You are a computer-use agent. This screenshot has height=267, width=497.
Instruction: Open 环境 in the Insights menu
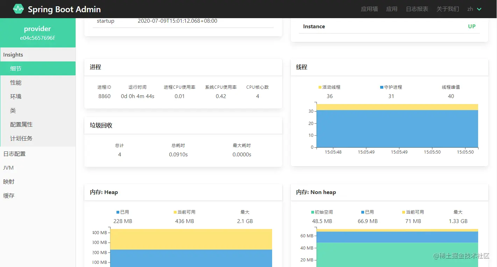[x=38, y=96]
